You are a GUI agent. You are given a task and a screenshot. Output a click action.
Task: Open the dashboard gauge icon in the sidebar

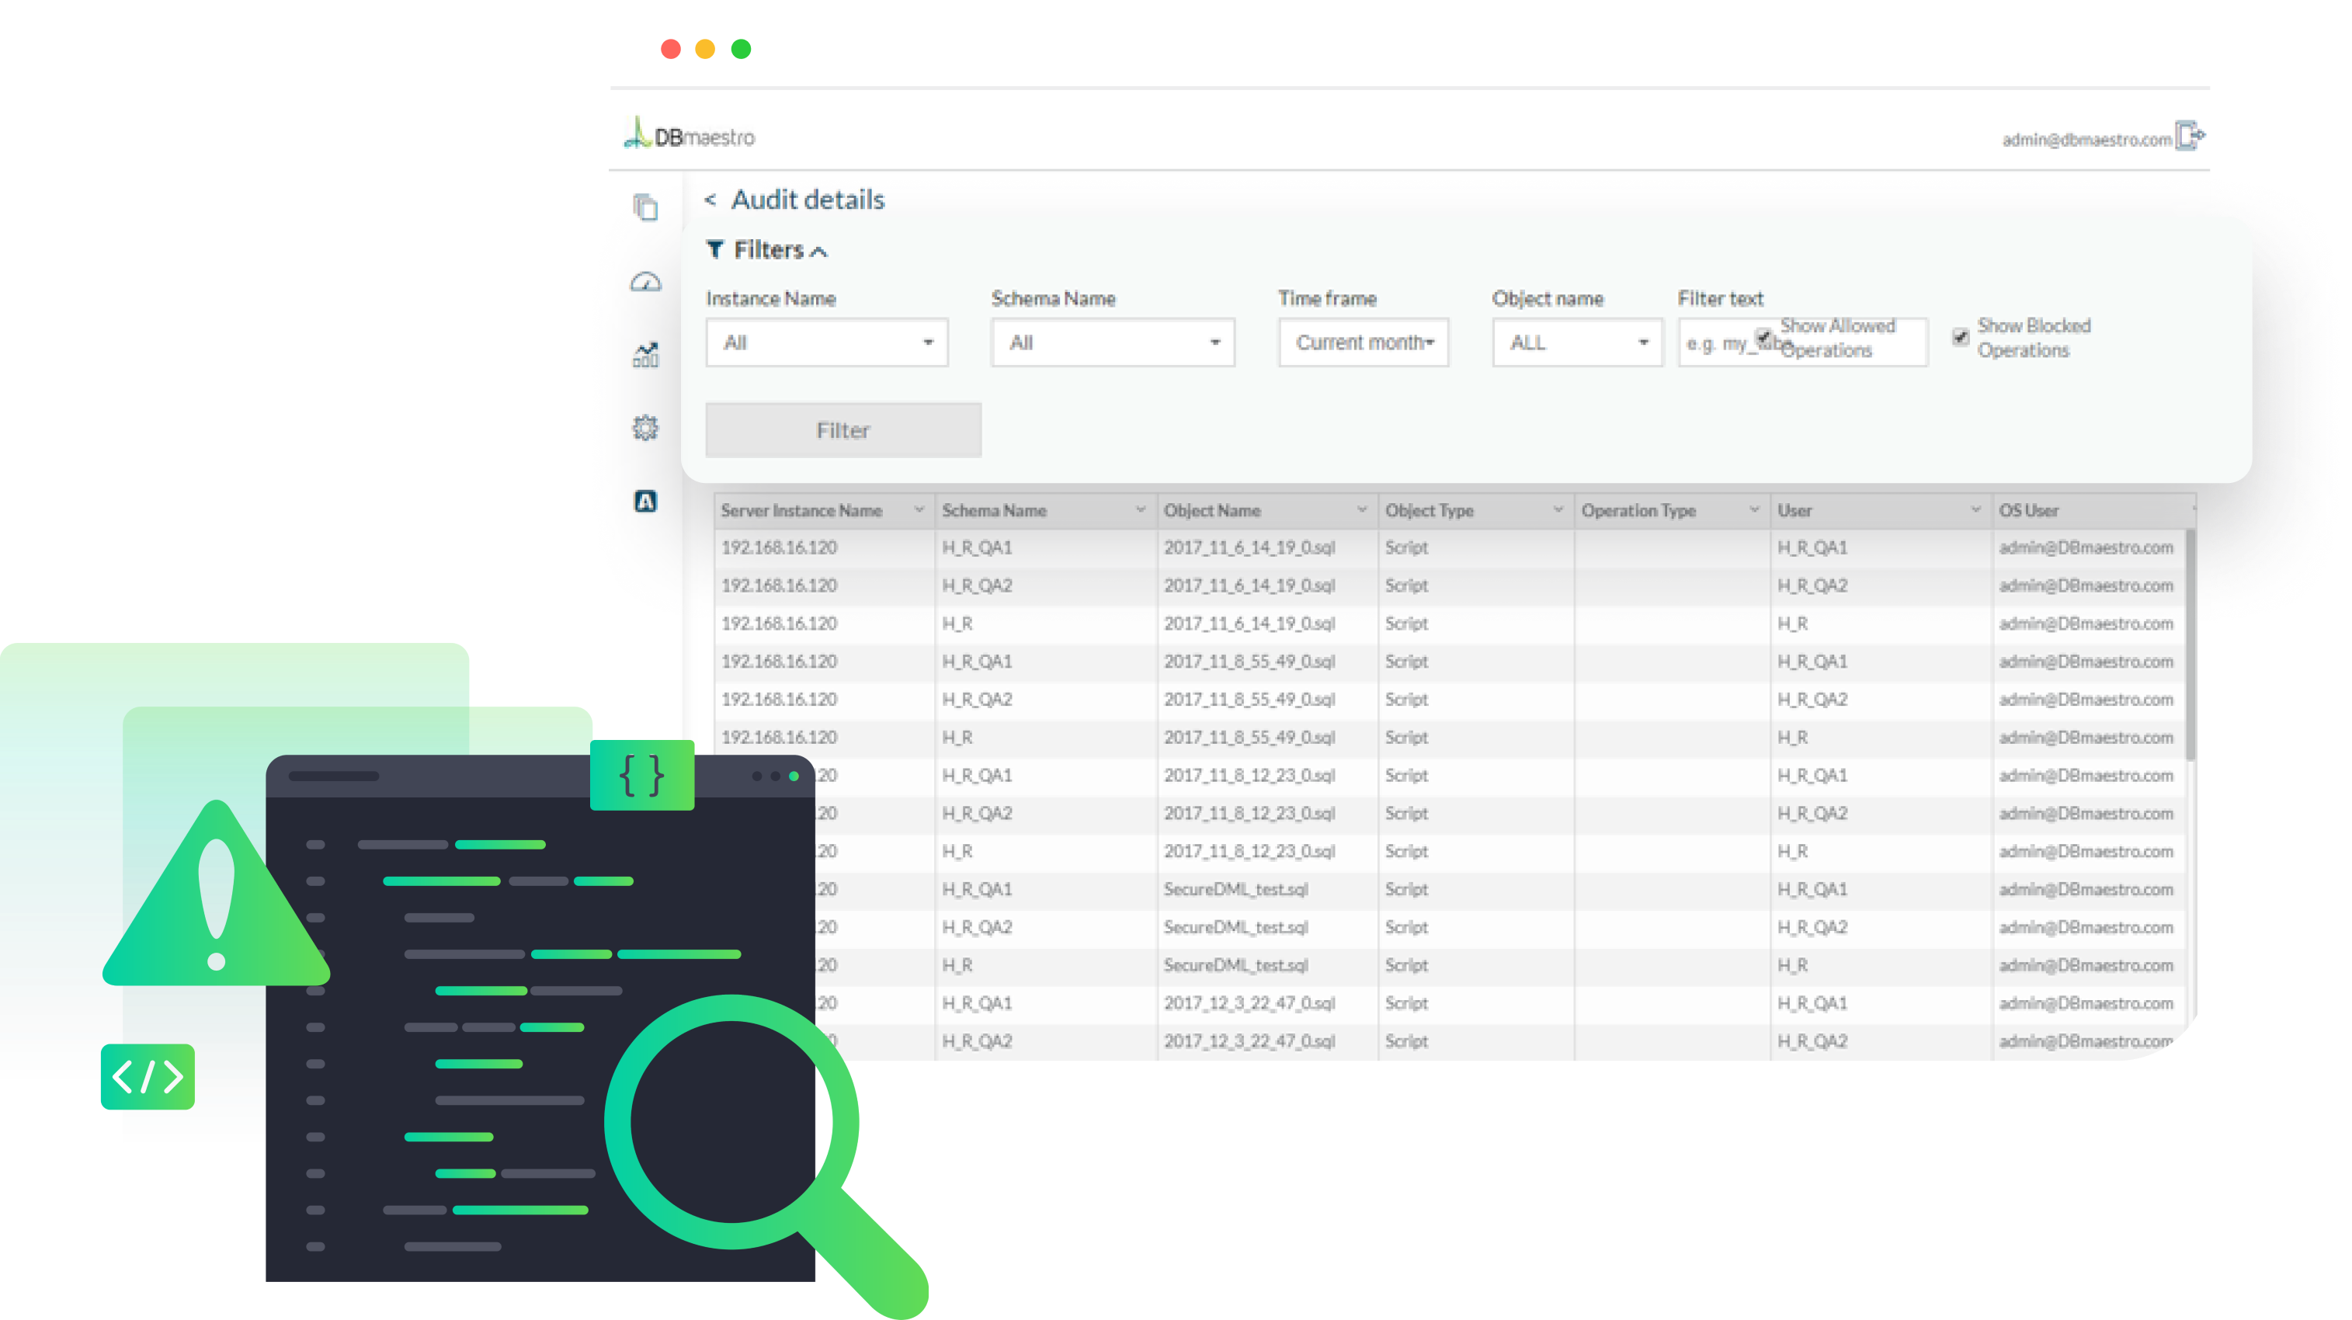645,281
